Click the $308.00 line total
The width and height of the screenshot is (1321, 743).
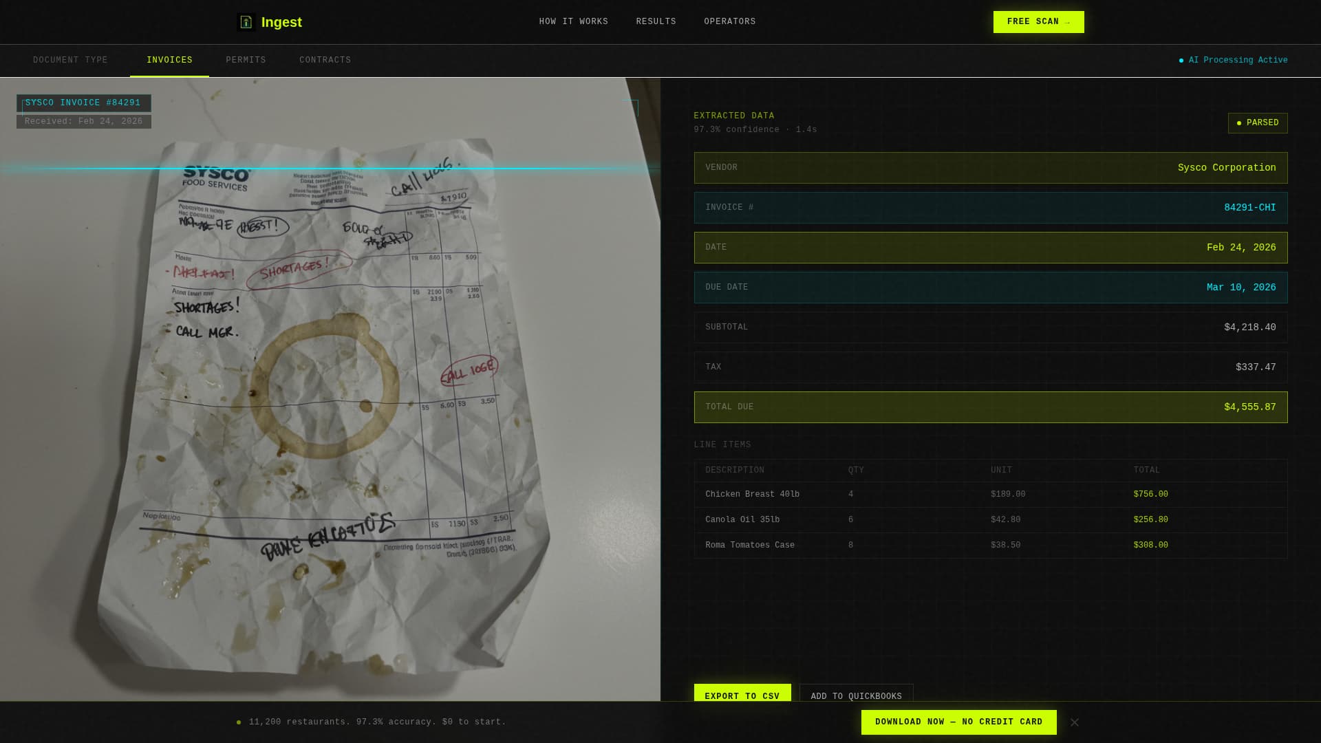[x=1150, y=546]
